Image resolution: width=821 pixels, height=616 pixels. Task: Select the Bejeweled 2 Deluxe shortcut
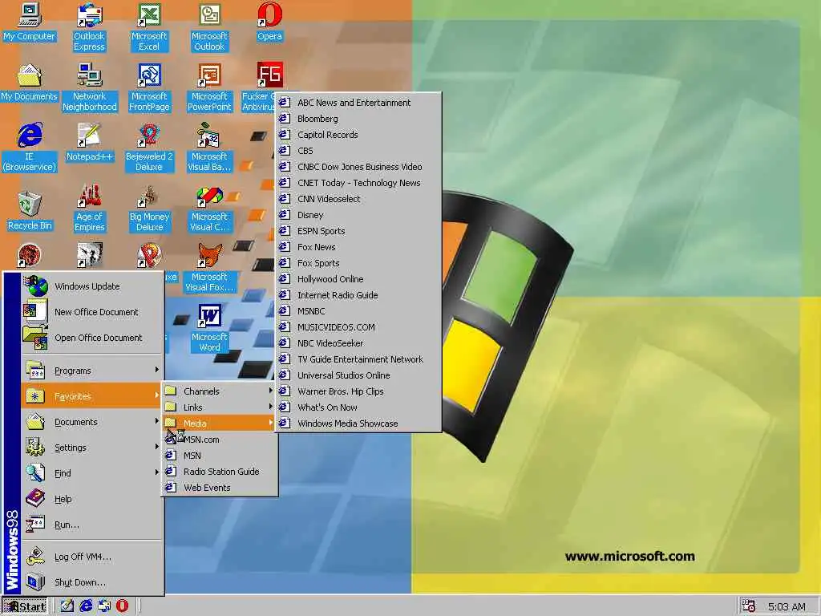tap(149, 148)
